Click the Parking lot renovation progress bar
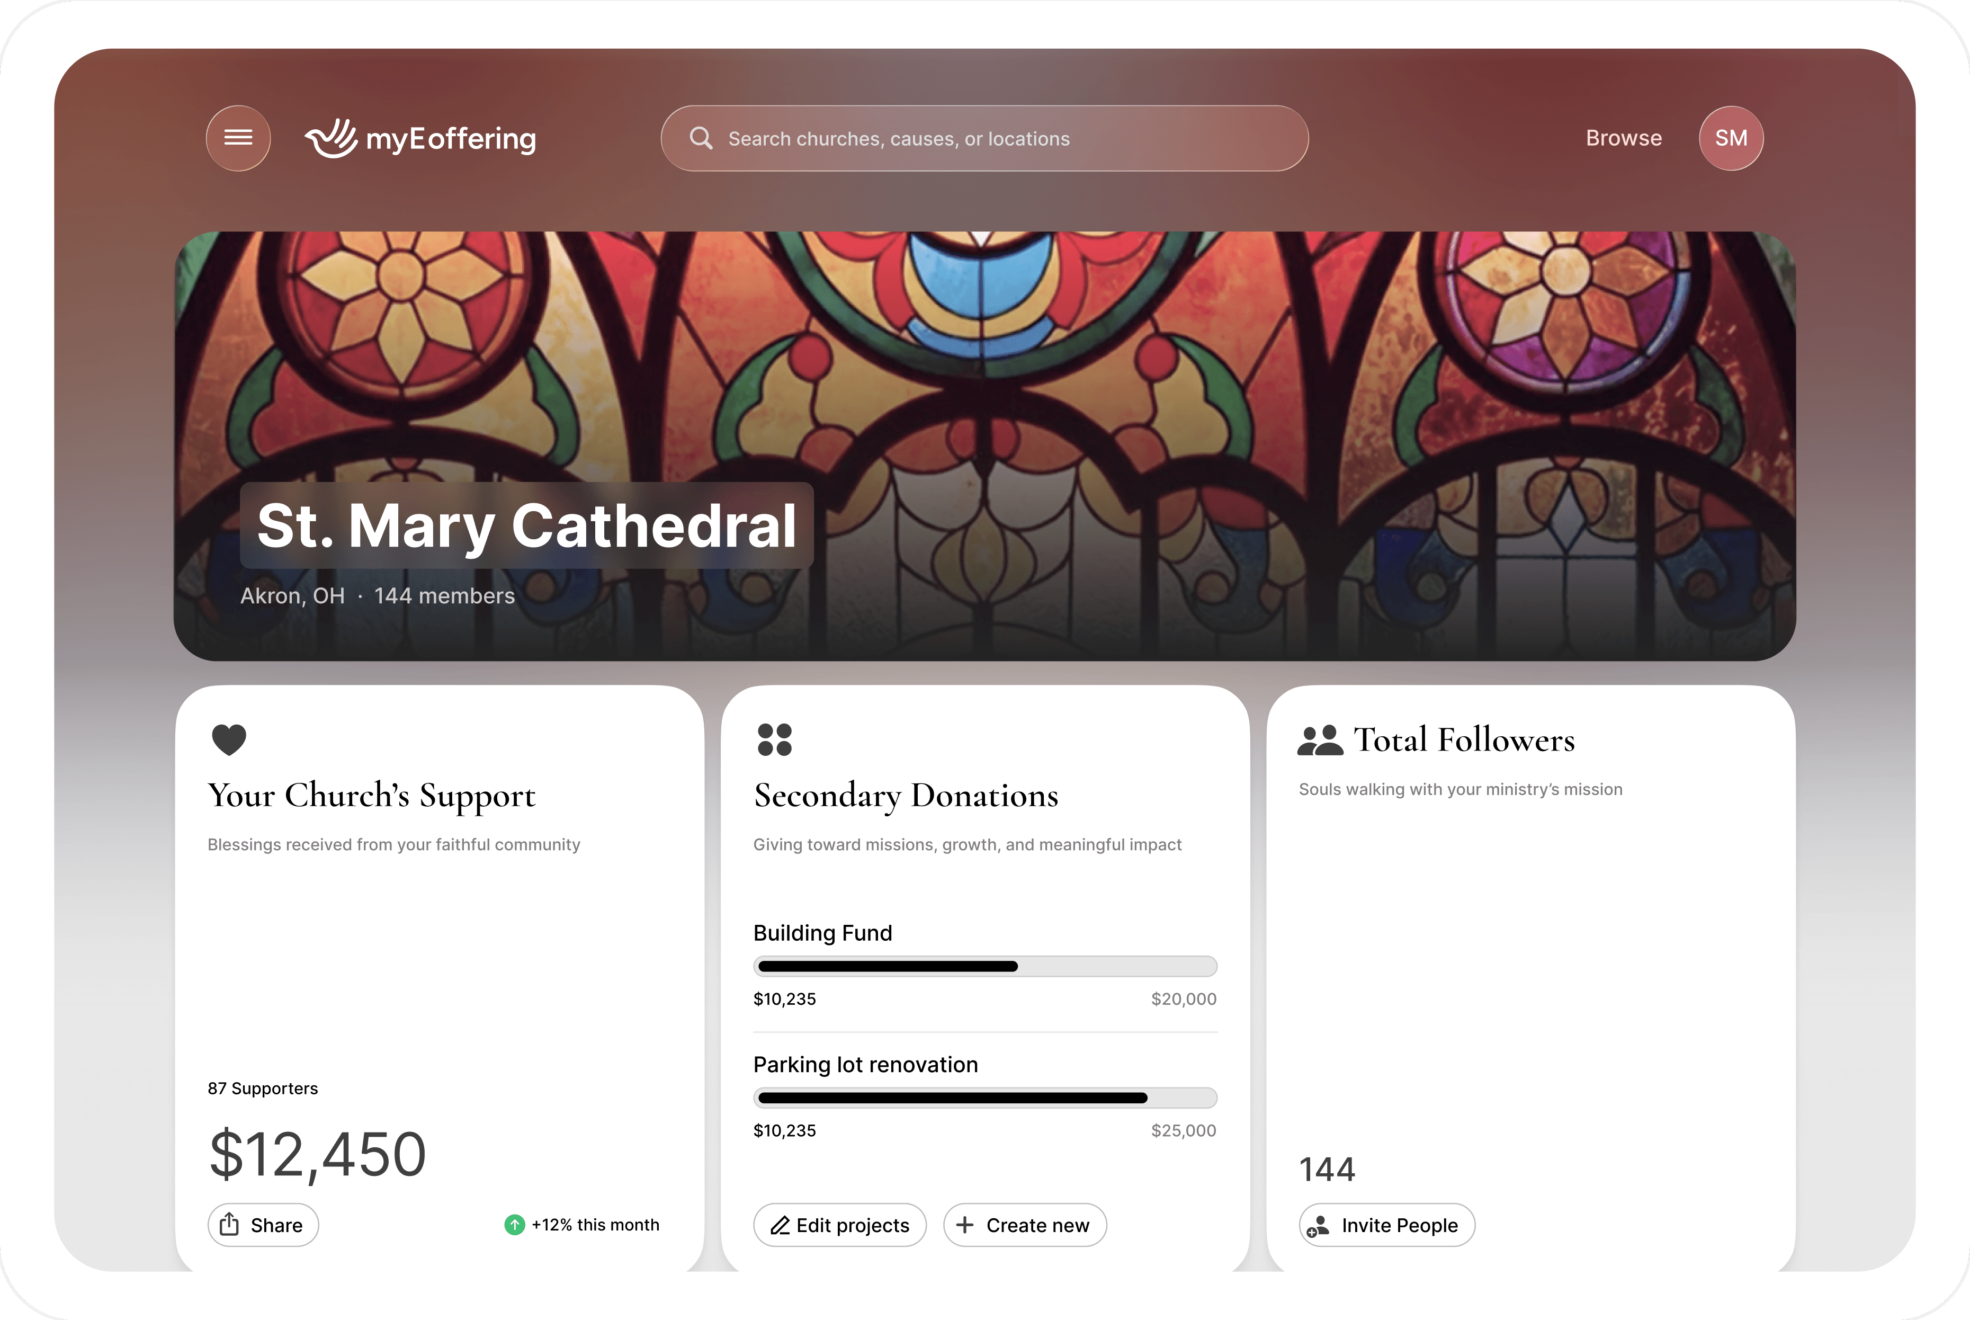Screen dimensions: 1970x1320 [984, 1098]
